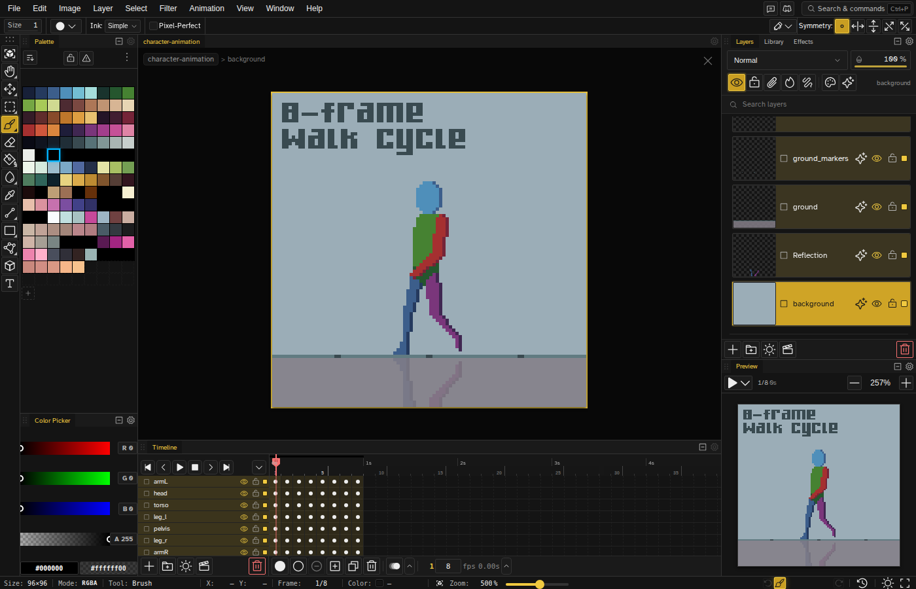This screenshot has height=589, width=916.
Task: Click the palette warning triangle icon
Action: tap(86, 58)
